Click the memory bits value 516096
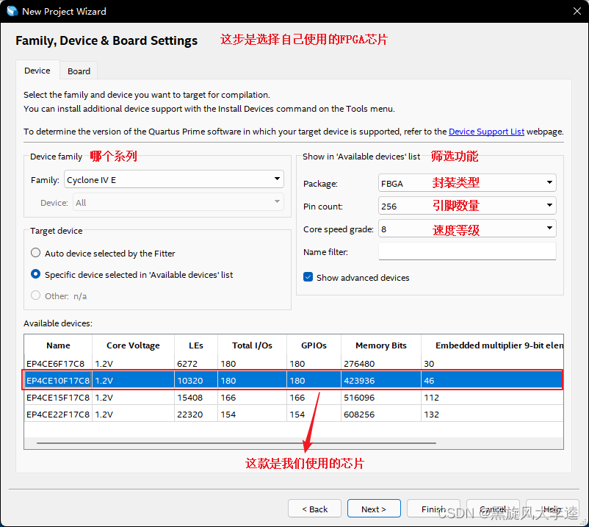589x527 pixels. pos(359,398)
